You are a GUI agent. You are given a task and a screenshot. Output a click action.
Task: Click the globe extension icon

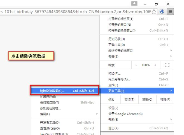pos(162,11)
